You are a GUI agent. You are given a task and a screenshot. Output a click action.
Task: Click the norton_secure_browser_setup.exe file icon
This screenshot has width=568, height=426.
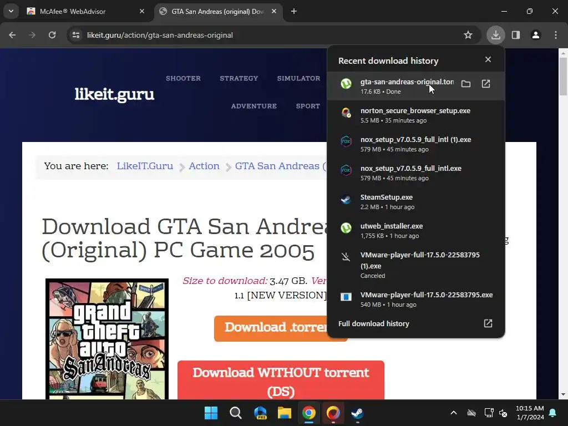pyautogui.click(x=346, y=113)
